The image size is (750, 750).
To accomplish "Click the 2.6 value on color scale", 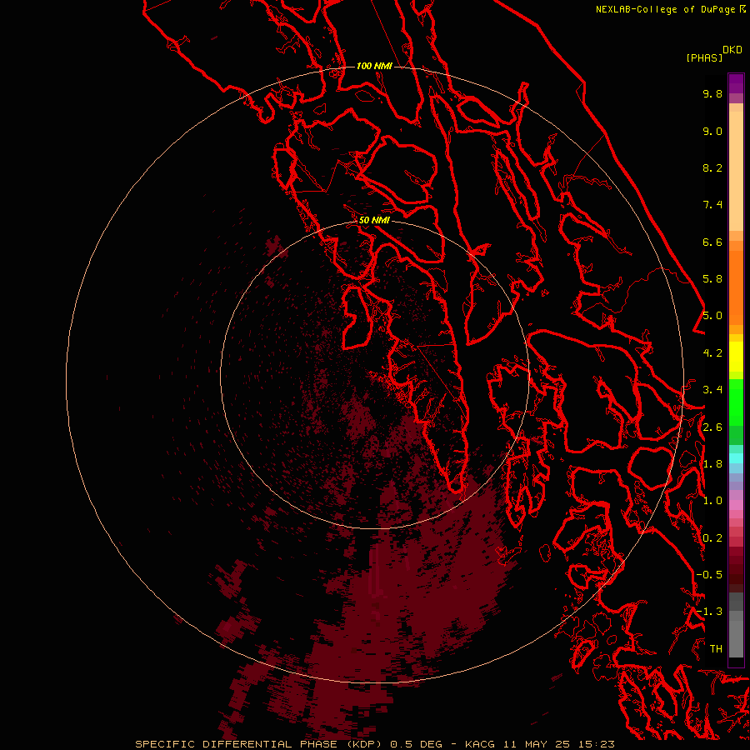I will pos(712,427).
